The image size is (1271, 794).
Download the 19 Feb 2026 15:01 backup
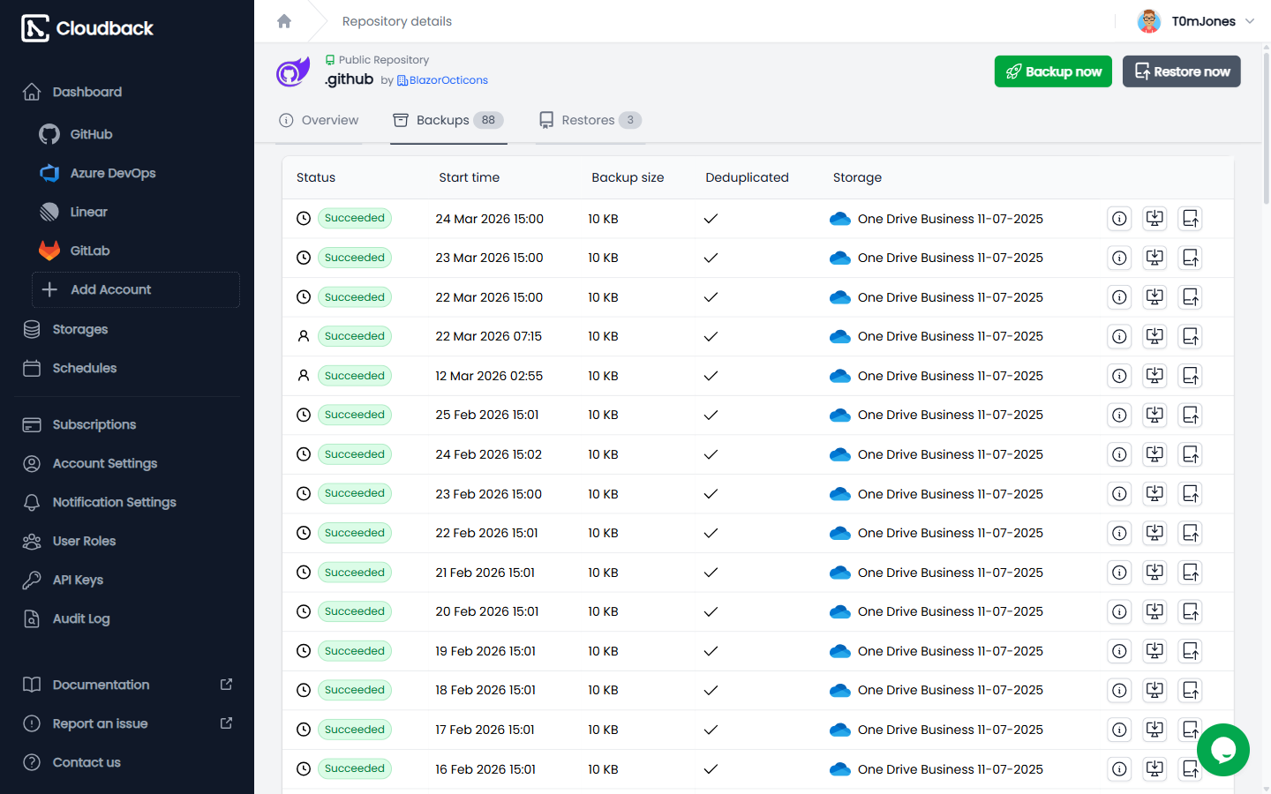(x=1154, y=651)
